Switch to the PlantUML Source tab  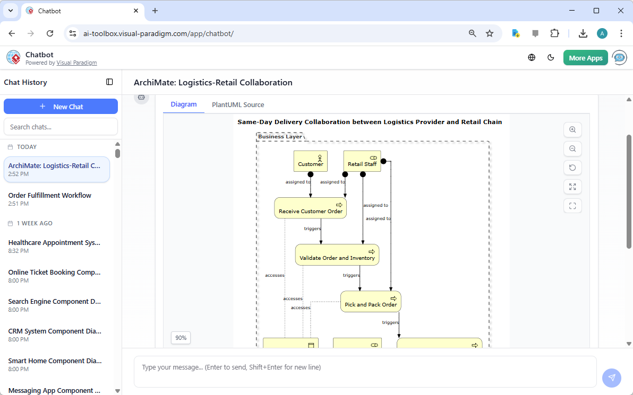[237, 104]
